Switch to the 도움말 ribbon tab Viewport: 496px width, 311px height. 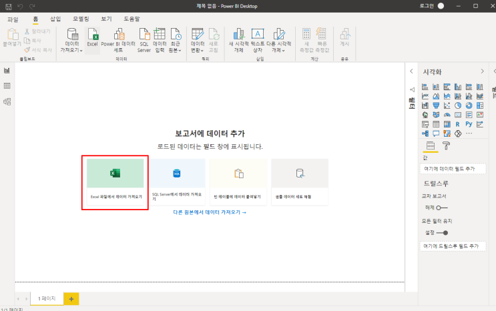pos(132,19)
